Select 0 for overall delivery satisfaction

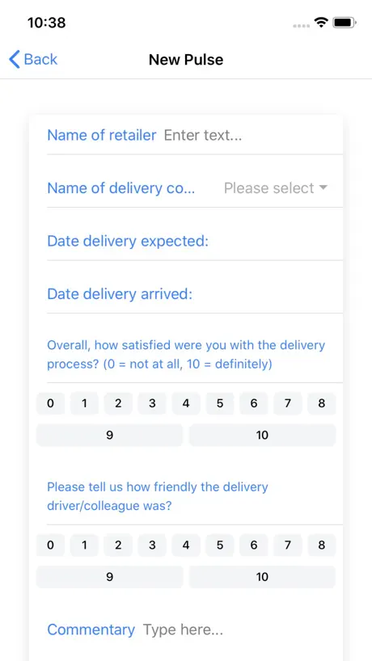pyautogui.click(x=51, y=403)
